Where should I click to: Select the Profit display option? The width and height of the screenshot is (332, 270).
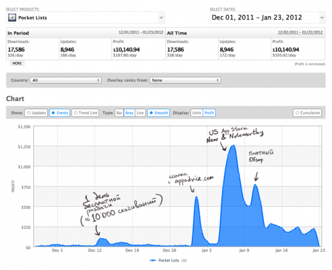pos(209,113)
